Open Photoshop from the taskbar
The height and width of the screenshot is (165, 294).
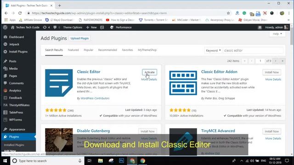(121, 161)
